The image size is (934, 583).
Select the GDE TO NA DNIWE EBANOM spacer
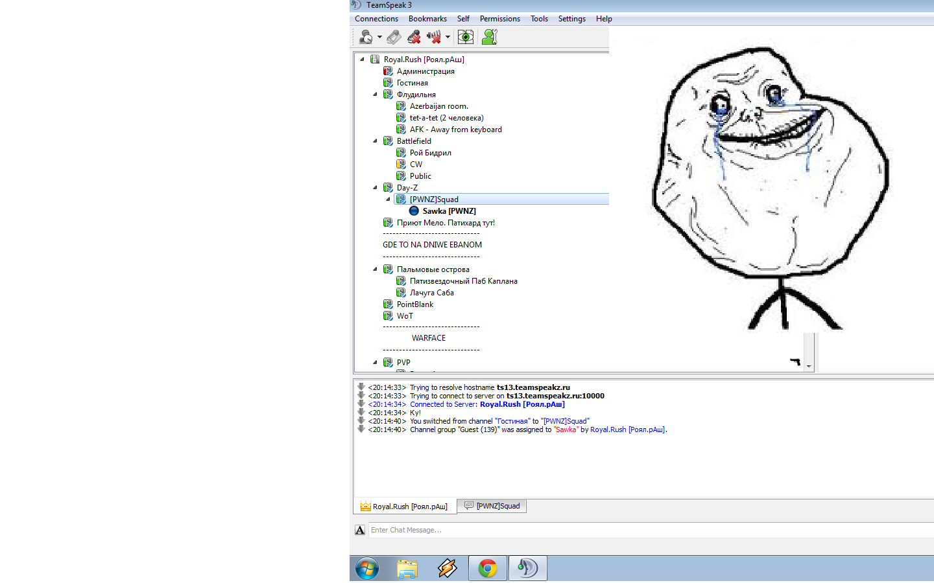(x=432, y=245)
